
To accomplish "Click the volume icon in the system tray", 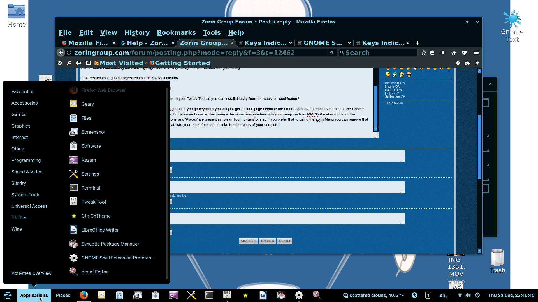I will (x=468, y=295).
